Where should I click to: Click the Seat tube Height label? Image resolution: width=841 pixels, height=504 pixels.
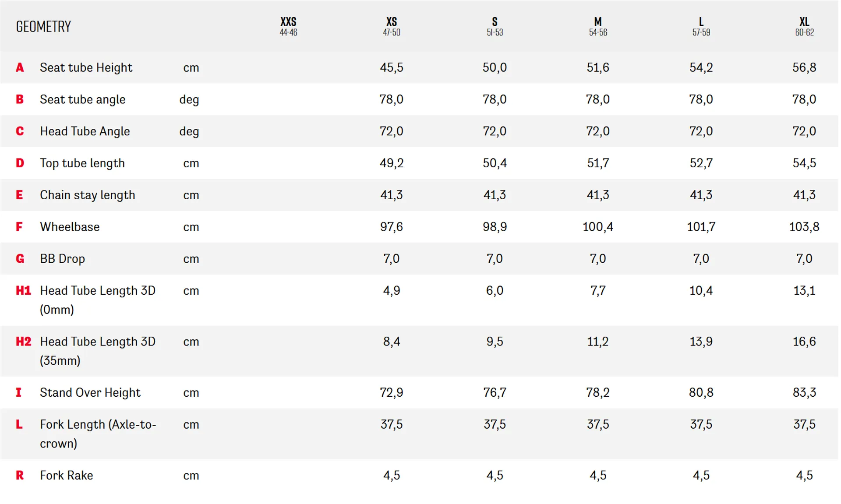pyautogui.click(x=86, y=67)
